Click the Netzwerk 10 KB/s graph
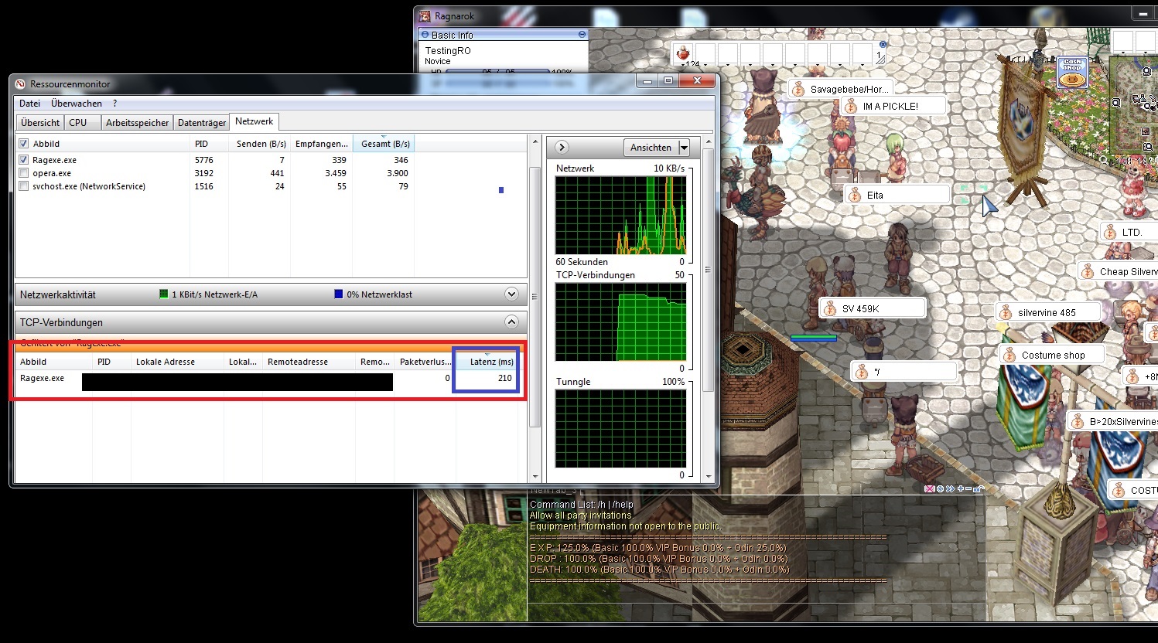 pyautogui.click(x=620, y=216)
